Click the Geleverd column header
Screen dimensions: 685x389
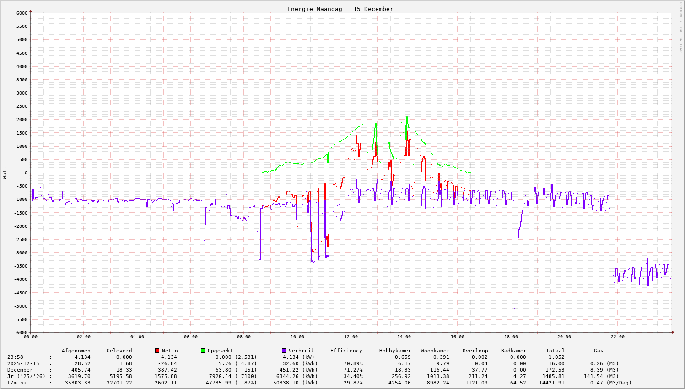coord(119,351)
